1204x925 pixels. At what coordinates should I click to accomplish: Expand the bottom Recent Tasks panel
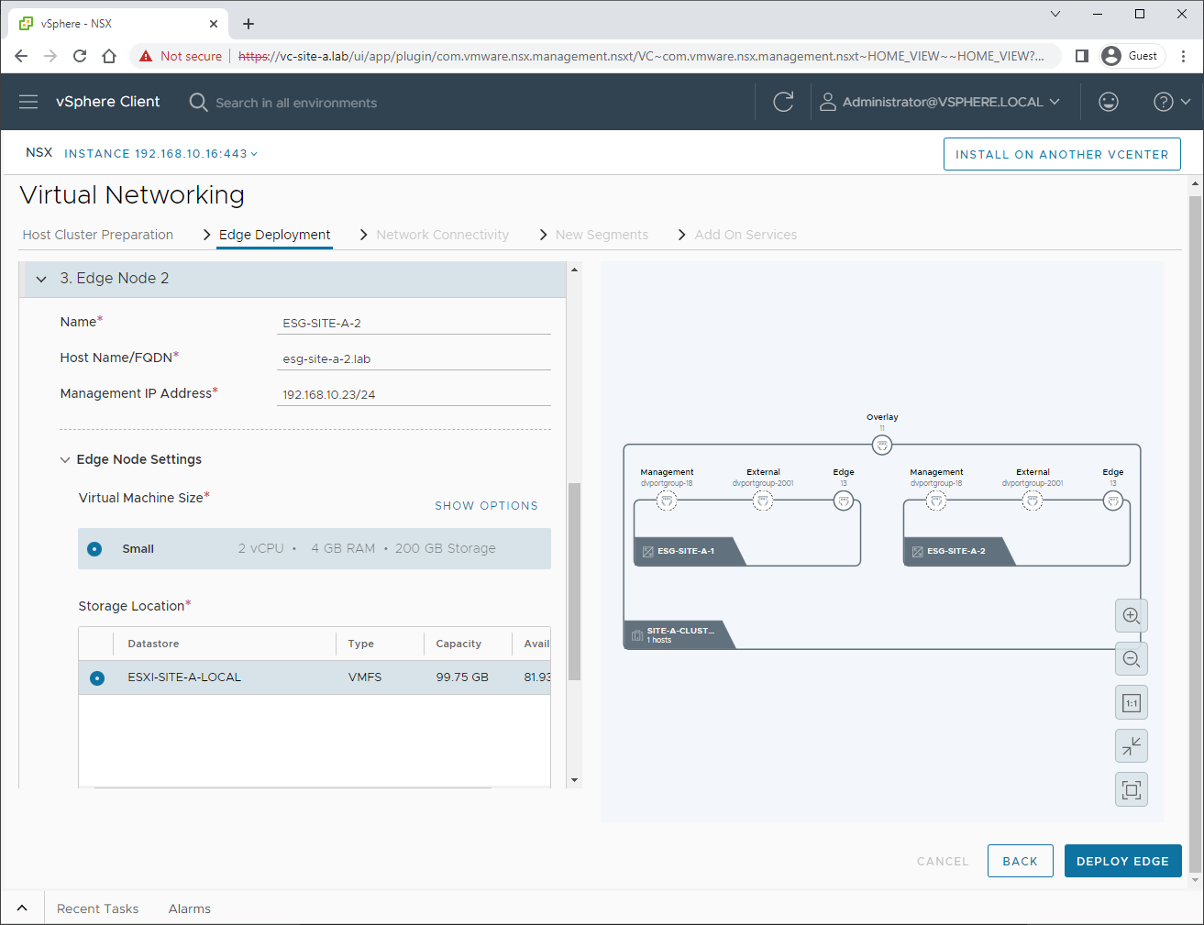click(22, 908)
